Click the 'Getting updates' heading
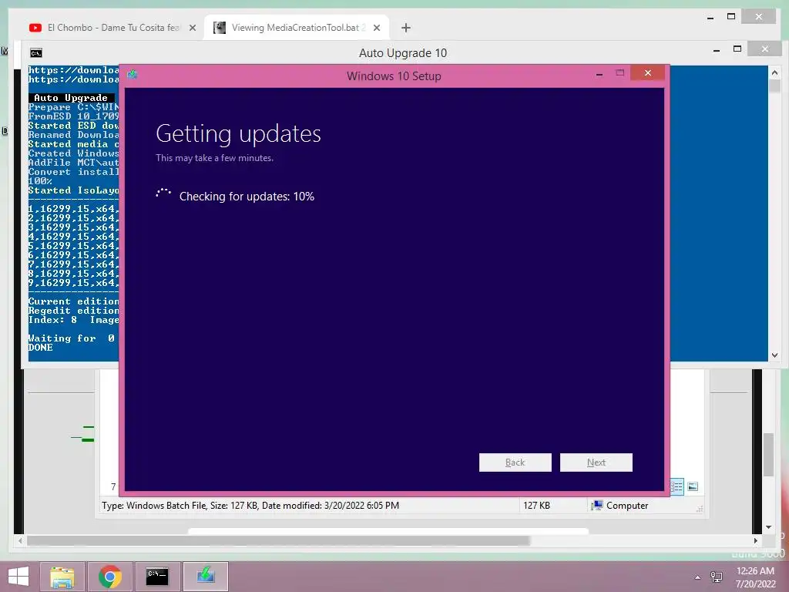The image size is (789, 592). point(239,133)
